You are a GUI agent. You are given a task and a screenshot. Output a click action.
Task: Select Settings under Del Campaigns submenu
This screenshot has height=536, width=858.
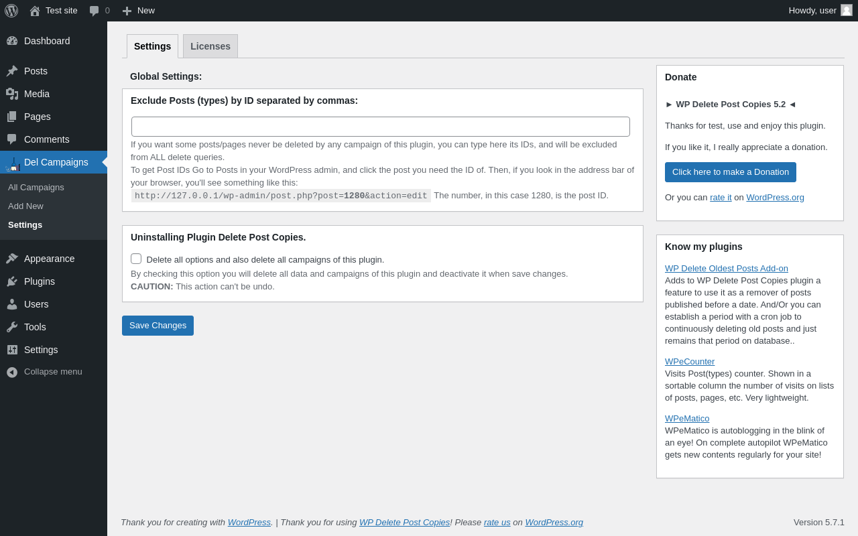coord(25,225)
